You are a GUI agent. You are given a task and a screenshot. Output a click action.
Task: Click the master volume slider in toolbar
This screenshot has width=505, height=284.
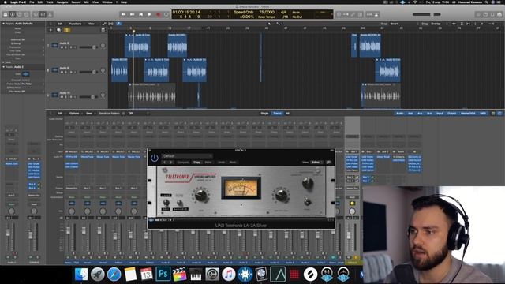click(426, 14)
